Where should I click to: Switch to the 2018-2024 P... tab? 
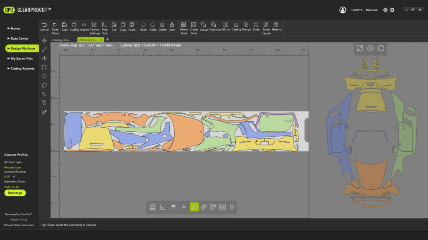[87, 40]
